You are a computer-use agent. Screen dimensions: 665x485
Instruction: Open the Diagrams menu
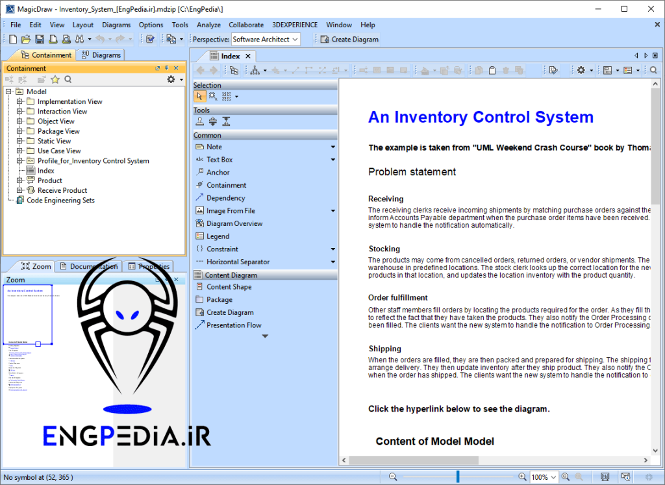(x=116, y=25)
